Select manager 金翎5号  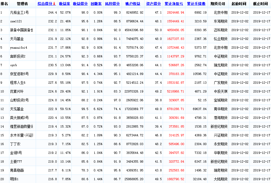point(16,153)
